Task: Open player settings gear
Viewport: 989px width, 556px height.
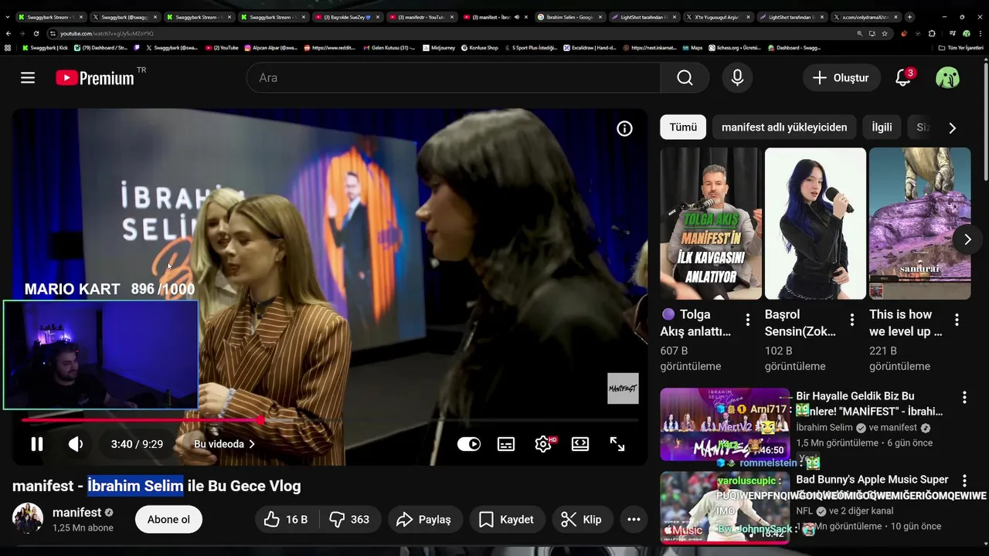Action: [543, 444]
